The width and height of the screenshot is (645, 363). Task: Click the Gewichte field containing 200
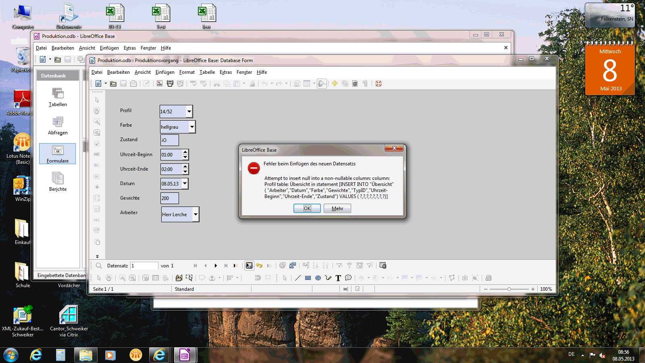click(169, 198)
